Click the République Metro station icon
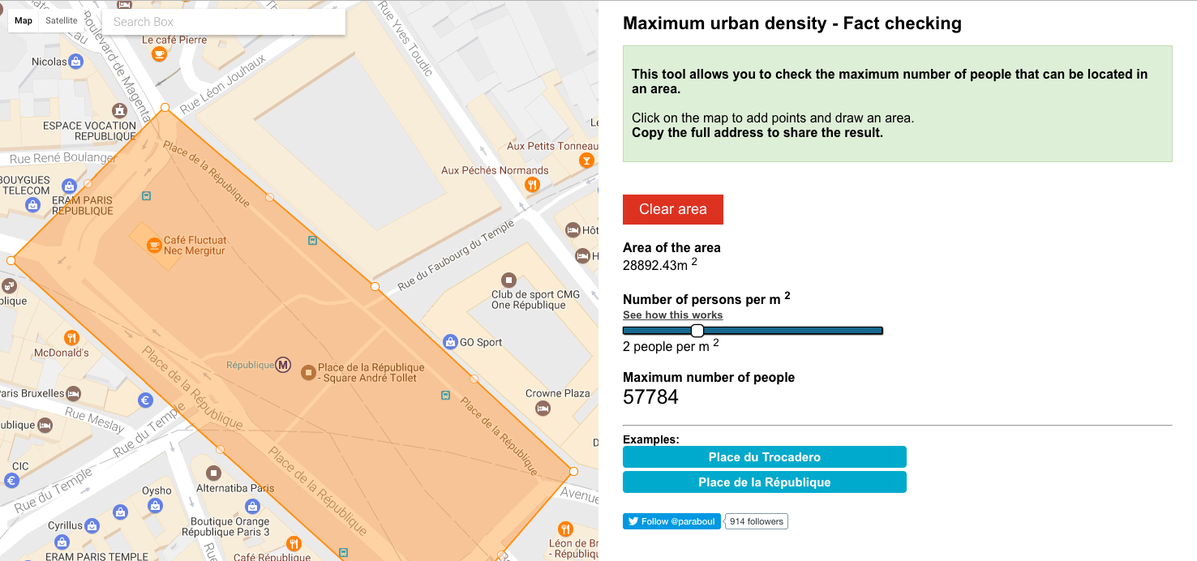 pyautogui.click(x=282, y=364)
